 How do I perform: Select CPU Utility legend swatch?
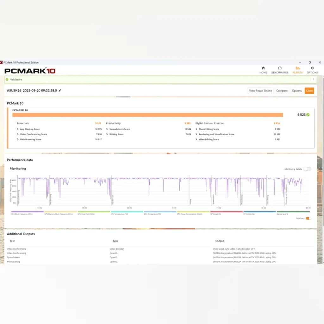[x=259, y=212]
